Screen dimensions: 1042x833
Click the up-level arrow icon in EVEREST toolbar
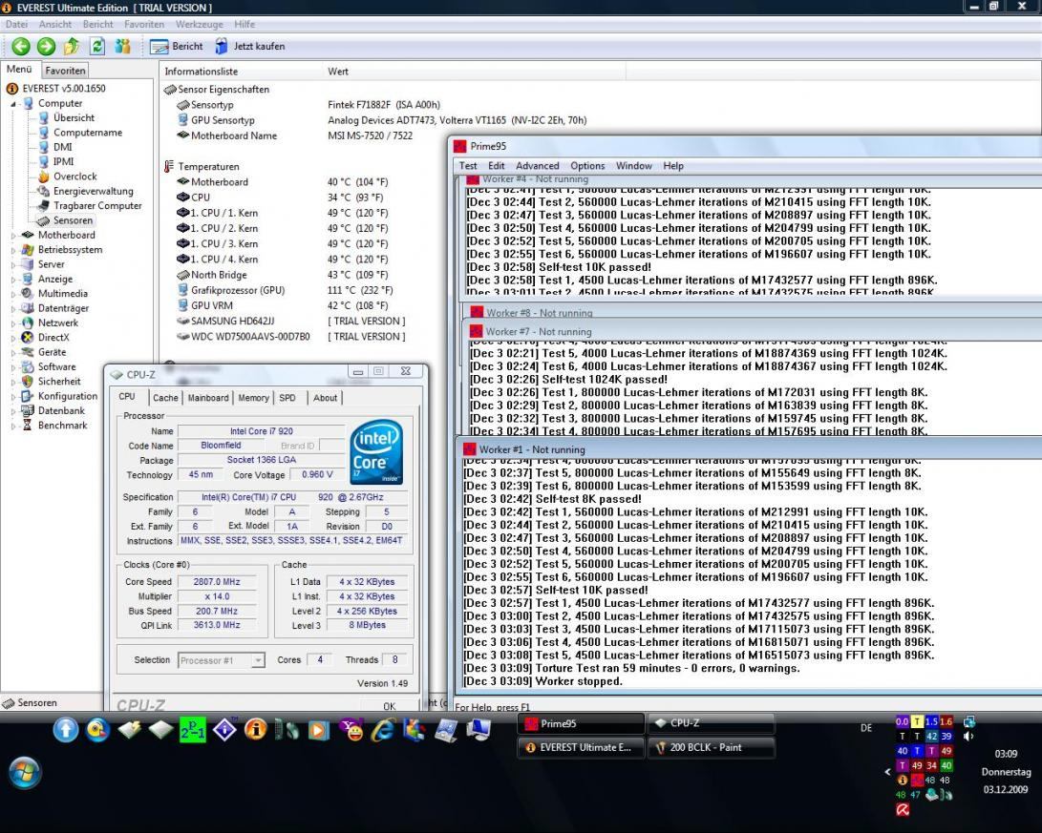tap(71, 46)
